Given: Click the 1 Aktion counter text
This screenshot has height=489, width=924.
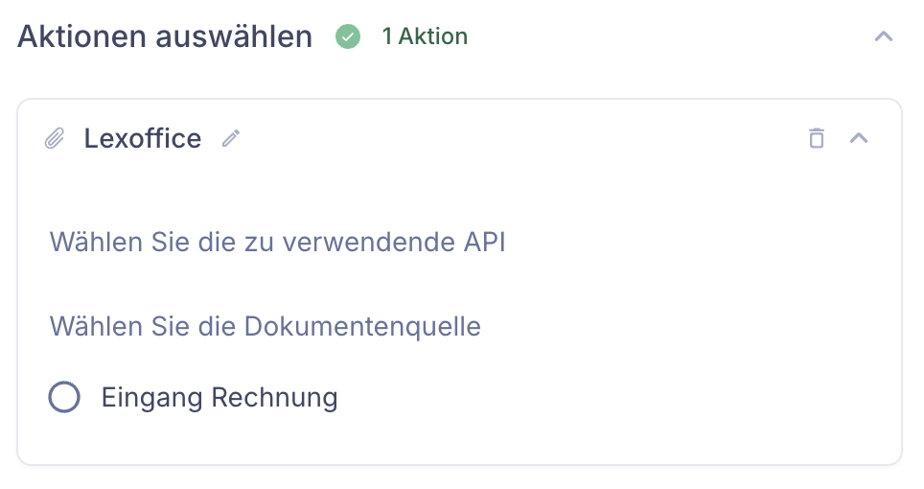Looking at the screenshot, I should 425,36.
